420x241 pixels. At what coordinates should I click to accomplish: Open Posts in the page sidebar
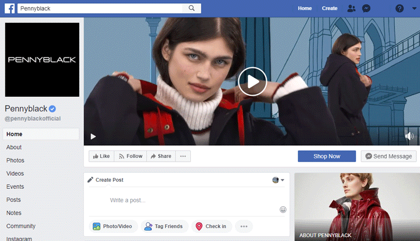click(14, 200)
